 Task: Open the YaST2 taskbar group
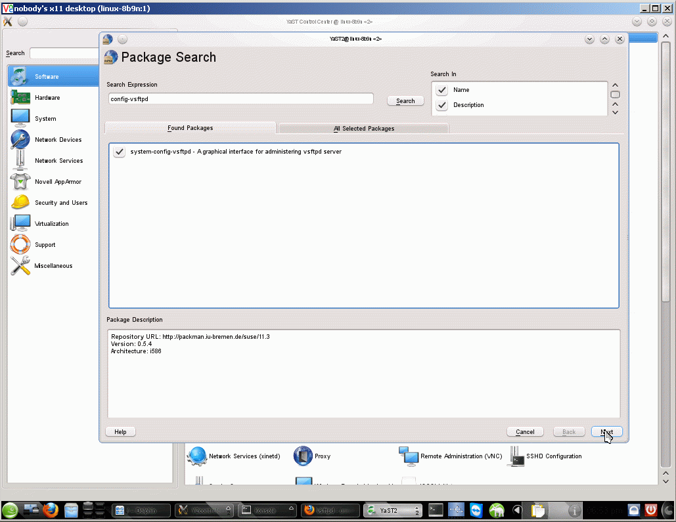pos(393,511)
